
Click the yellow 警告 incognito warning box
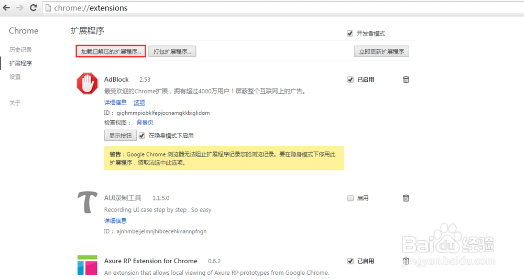point(224,158)
